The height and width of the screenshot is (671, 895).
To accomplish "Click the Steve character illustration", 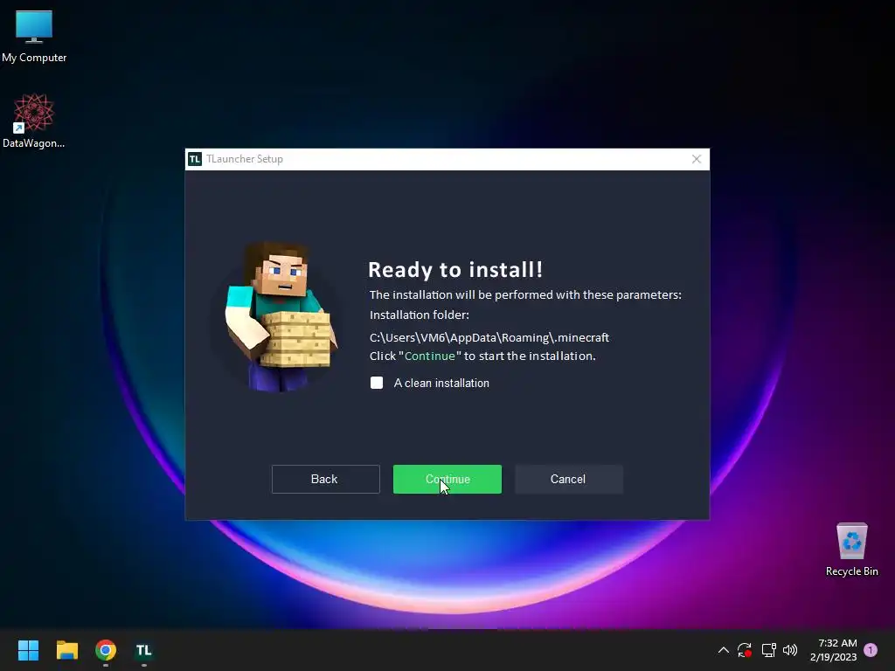I will tap(276, 317).
